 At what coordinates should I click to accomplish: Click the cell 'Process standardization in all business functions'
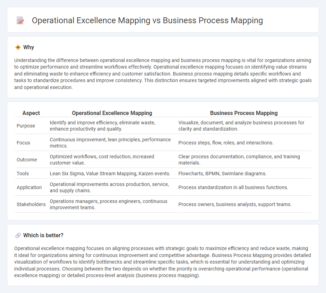[244, 187]
